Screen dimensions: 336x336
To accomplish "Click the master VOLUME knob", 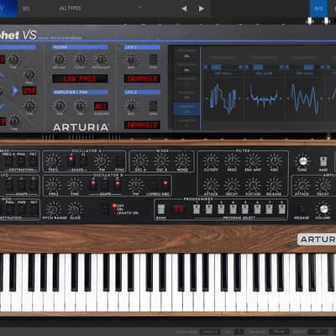I will pyautogui.click(x=323, y=209).
